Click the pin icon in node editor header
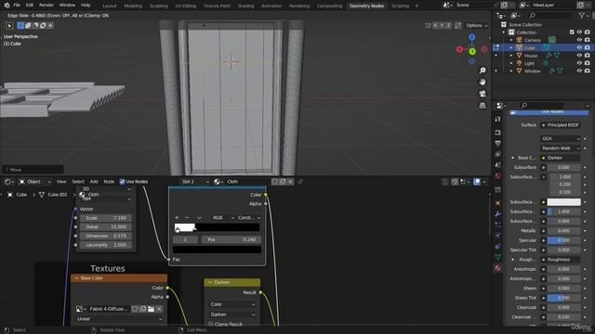This screenshot has height=334, width=595. pyautogui.click(x=300, y=182)
